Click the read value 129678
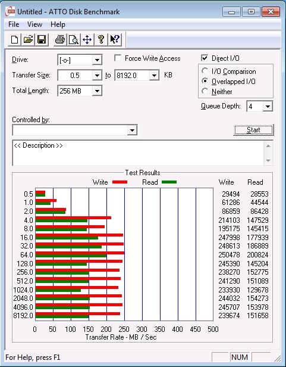This screenshot has height=367, width=286. click(257, 290)
